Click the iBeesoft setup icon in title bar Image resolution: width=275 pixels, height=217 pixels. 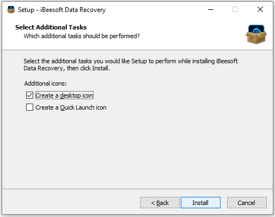coord(11,10)
